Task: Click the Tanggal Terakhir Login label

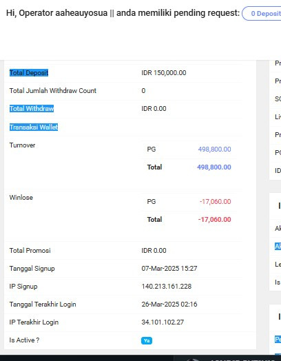Action: [x=43, y=305]
